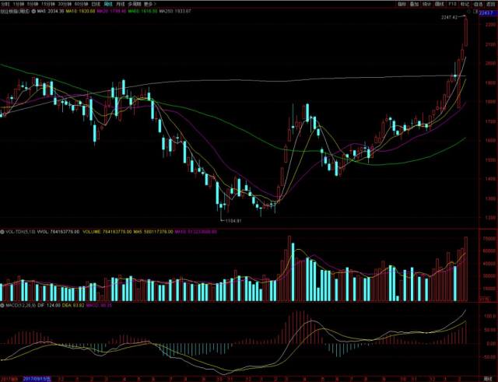Screen dimensions: 498x382
Task: Open the 统计 statistics tool
Action: (427, 4)
